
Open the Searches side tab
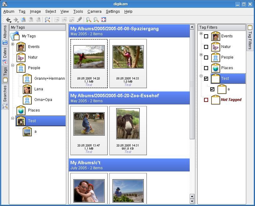pos(5,97)
